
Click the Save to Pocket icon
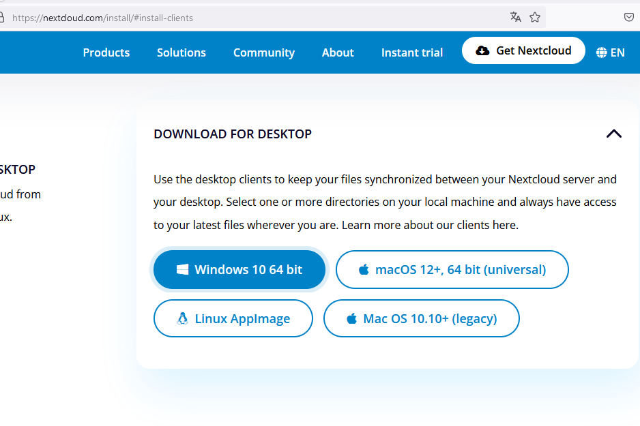[x=629, y=17]
